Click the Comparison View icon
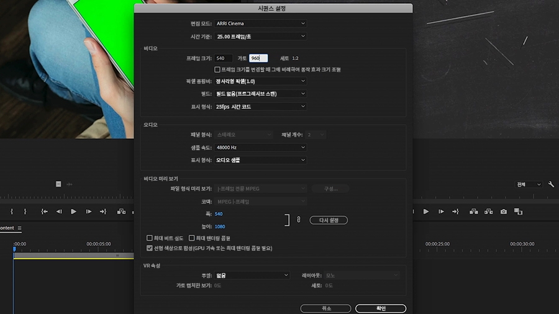Image resolution: width=559 pixels, height=314 pixels. tap(518, 212)
